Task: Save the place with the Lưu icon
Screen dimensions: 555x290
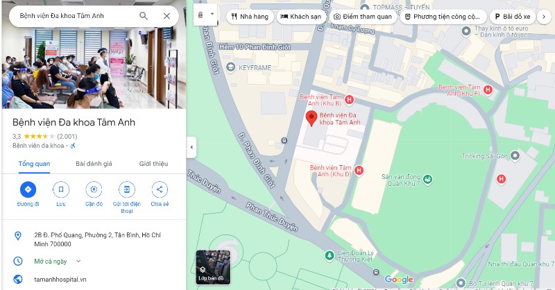Action: click(x=61, y=189)
